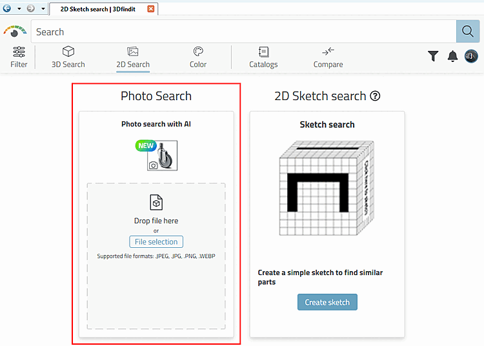
Task: Open the Catalogs view
Action: click(263, 57)
